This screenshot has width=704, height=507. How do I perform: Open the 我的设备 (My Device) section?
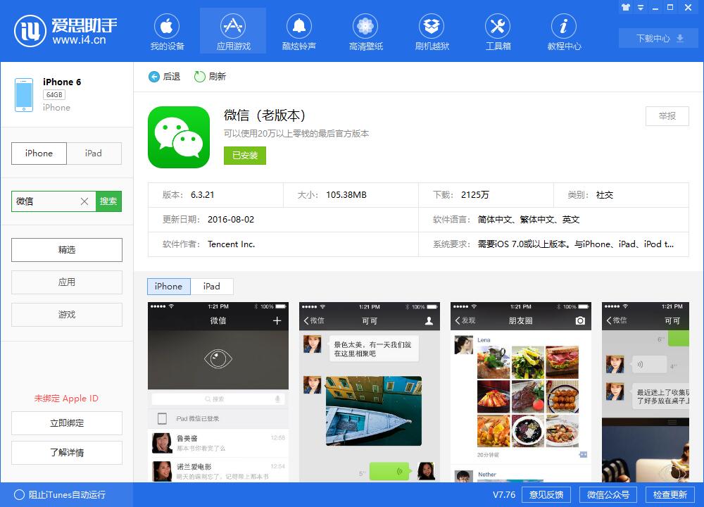point(167,31)
